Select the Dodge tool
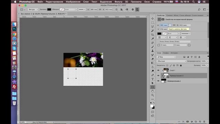The height and width of the screenshot is (124, 220). tap(153, 71)
